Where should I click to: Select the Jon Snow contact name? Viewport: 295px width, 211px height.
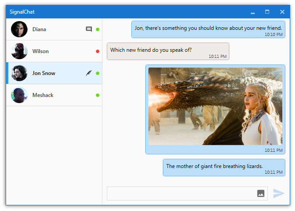44,73
